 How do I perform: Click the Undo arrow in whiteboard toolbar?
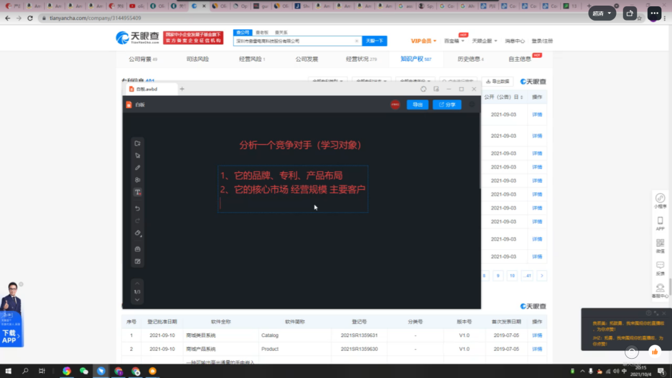(x=138, y=208)
